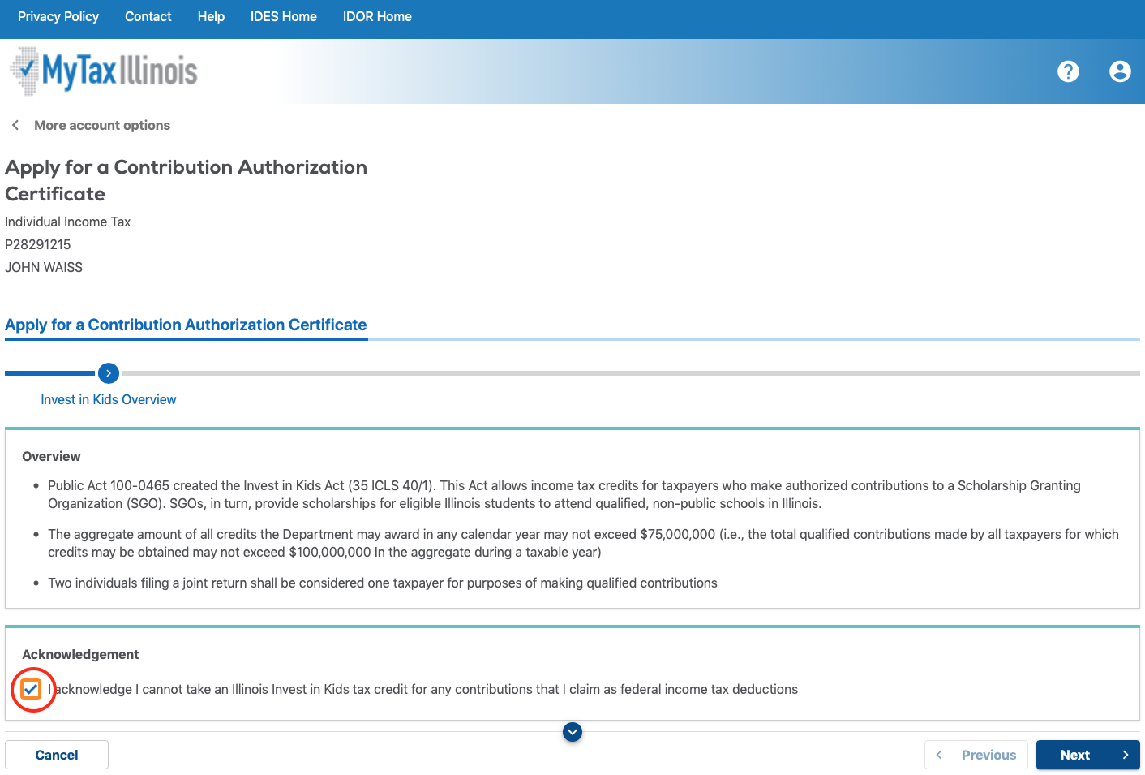Click the Next button
1145x775 pixels.
click(x=1088, y=755)
